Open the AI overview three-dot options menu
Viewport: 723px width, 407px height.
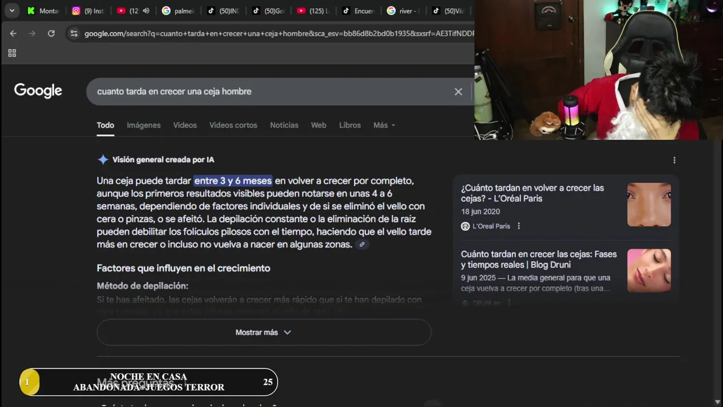click(674, 160)
